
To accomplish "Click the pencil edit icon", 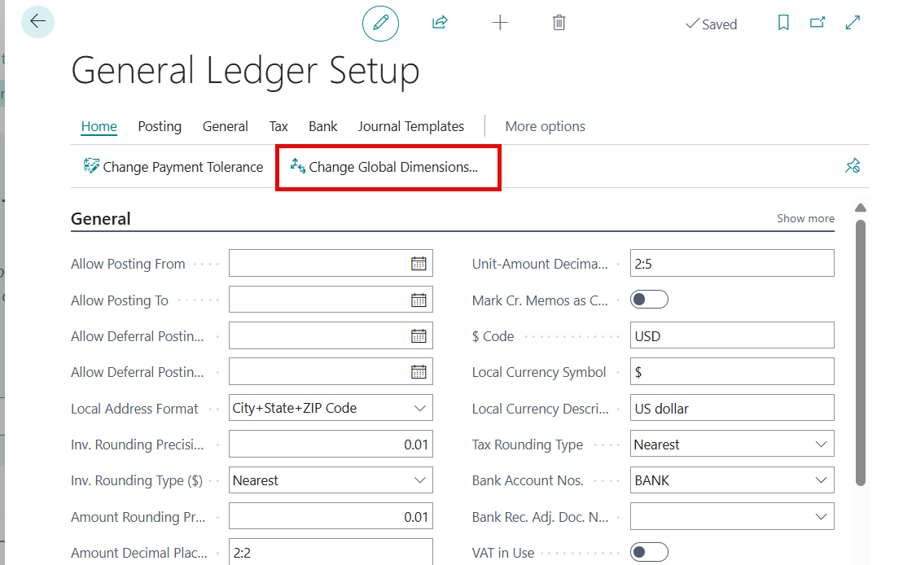I will pos(380,23).
